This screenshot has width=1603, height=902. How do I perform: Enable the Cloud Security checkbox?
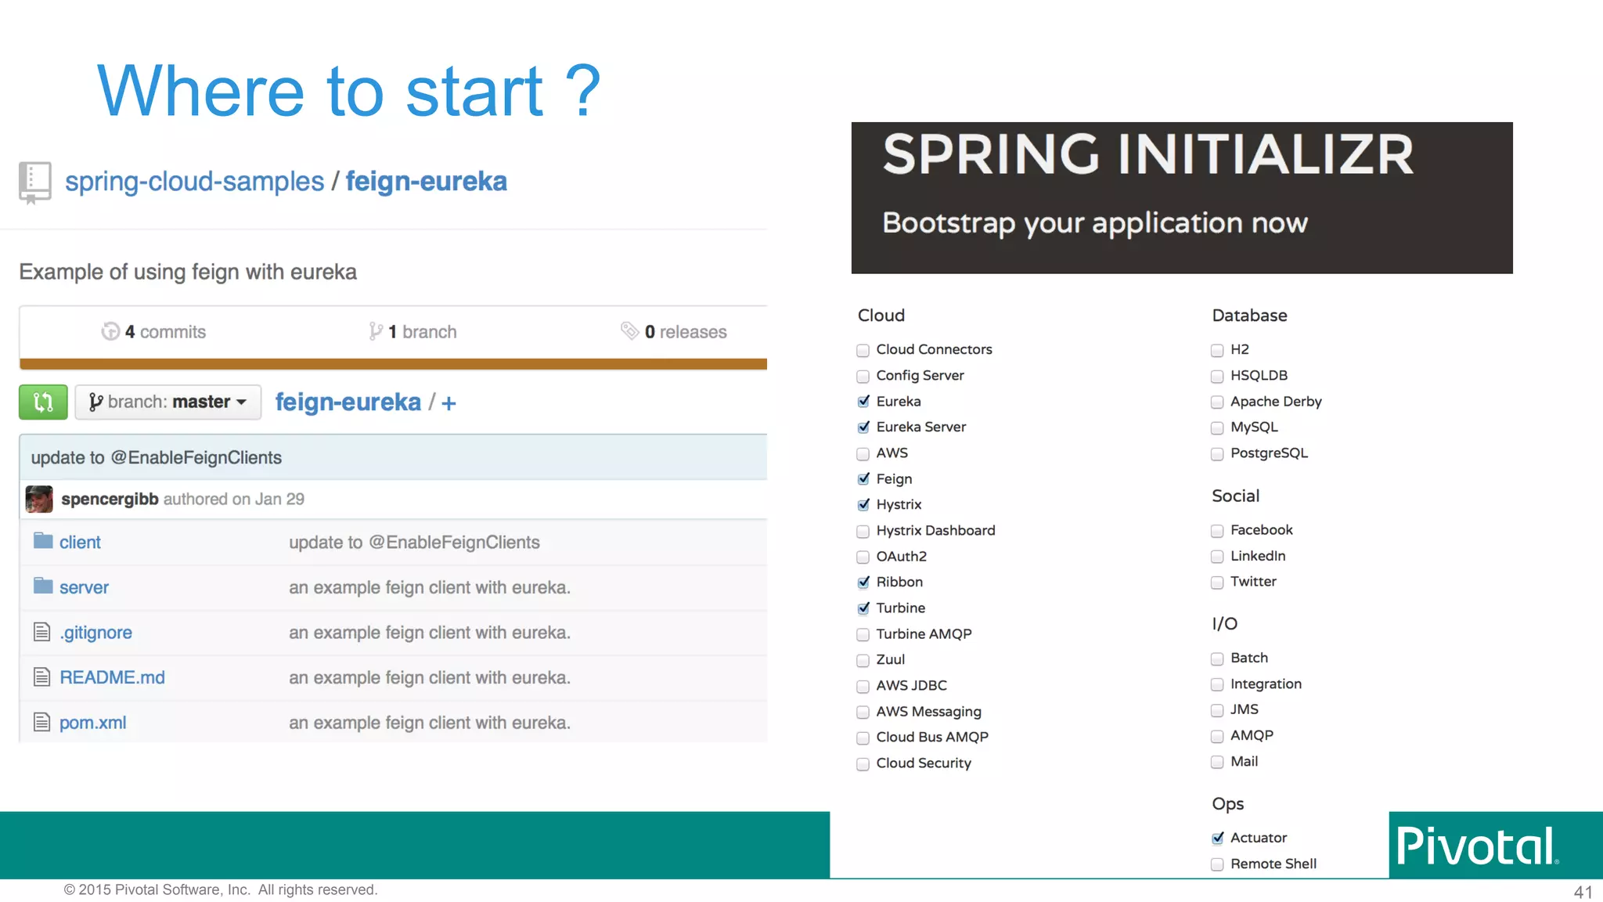tap(863, 763)
